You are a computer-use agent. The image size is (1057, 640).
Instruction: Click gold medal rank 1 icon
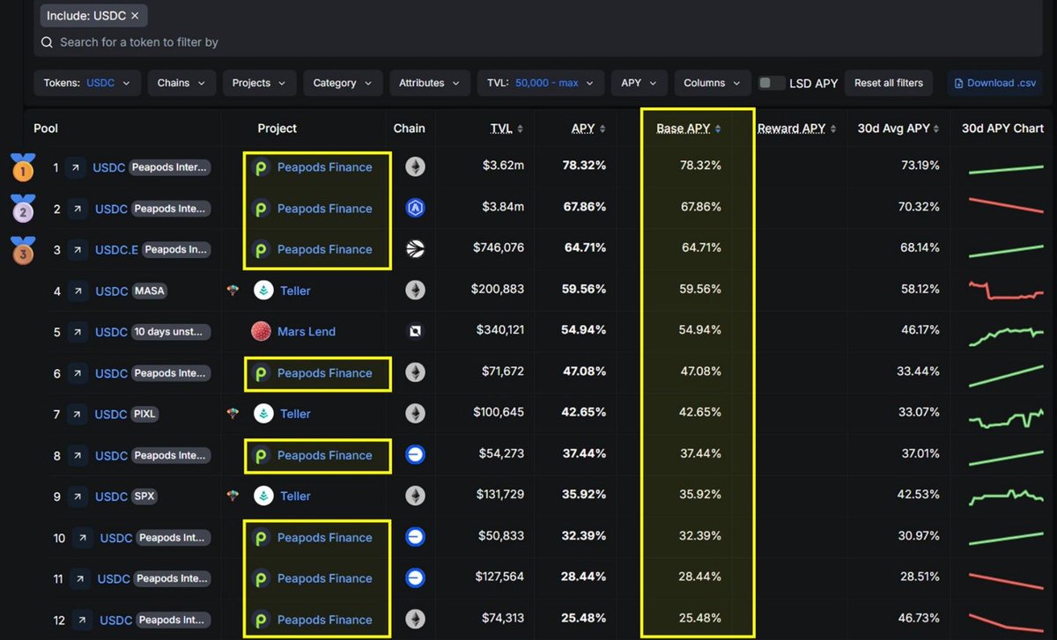[x=22, y=167]
